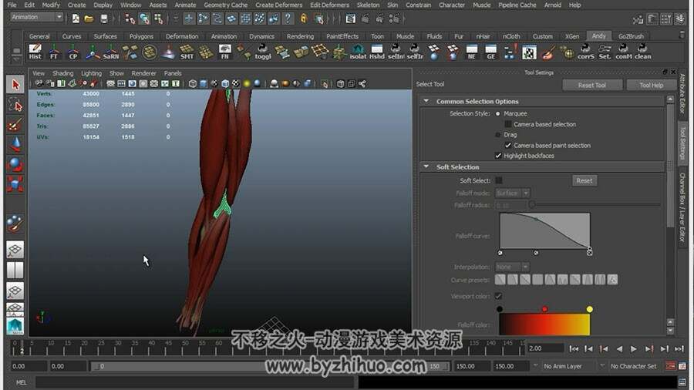The height and width of the screenshot is (390, 694).
Task: Switch to the GoZBrush shelf tab
Action: [631, 36]
